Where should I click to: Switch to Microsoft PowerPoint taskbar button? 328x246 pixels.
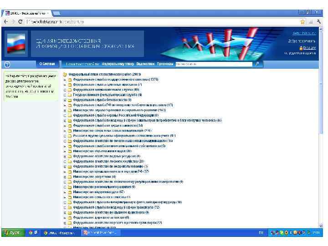coord(101,233)
